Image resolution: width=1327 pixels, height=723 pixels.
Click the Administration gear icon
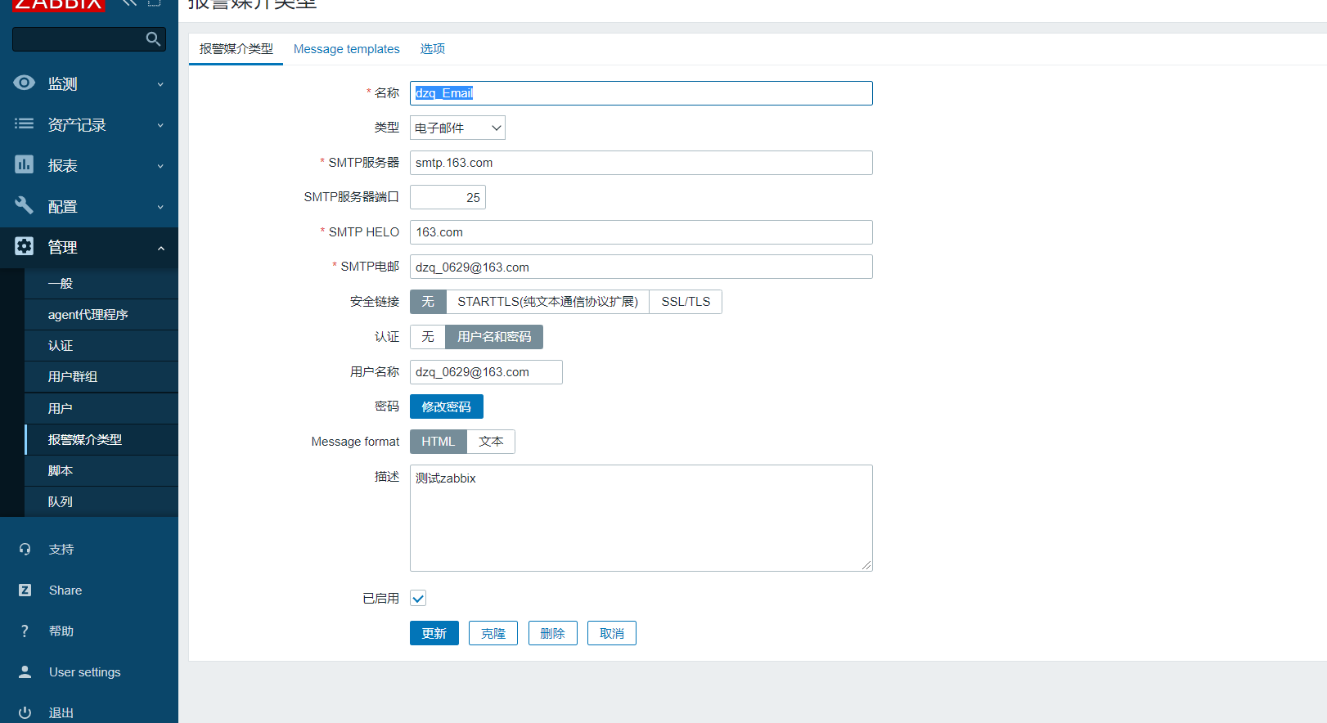[x=25, y=246]
